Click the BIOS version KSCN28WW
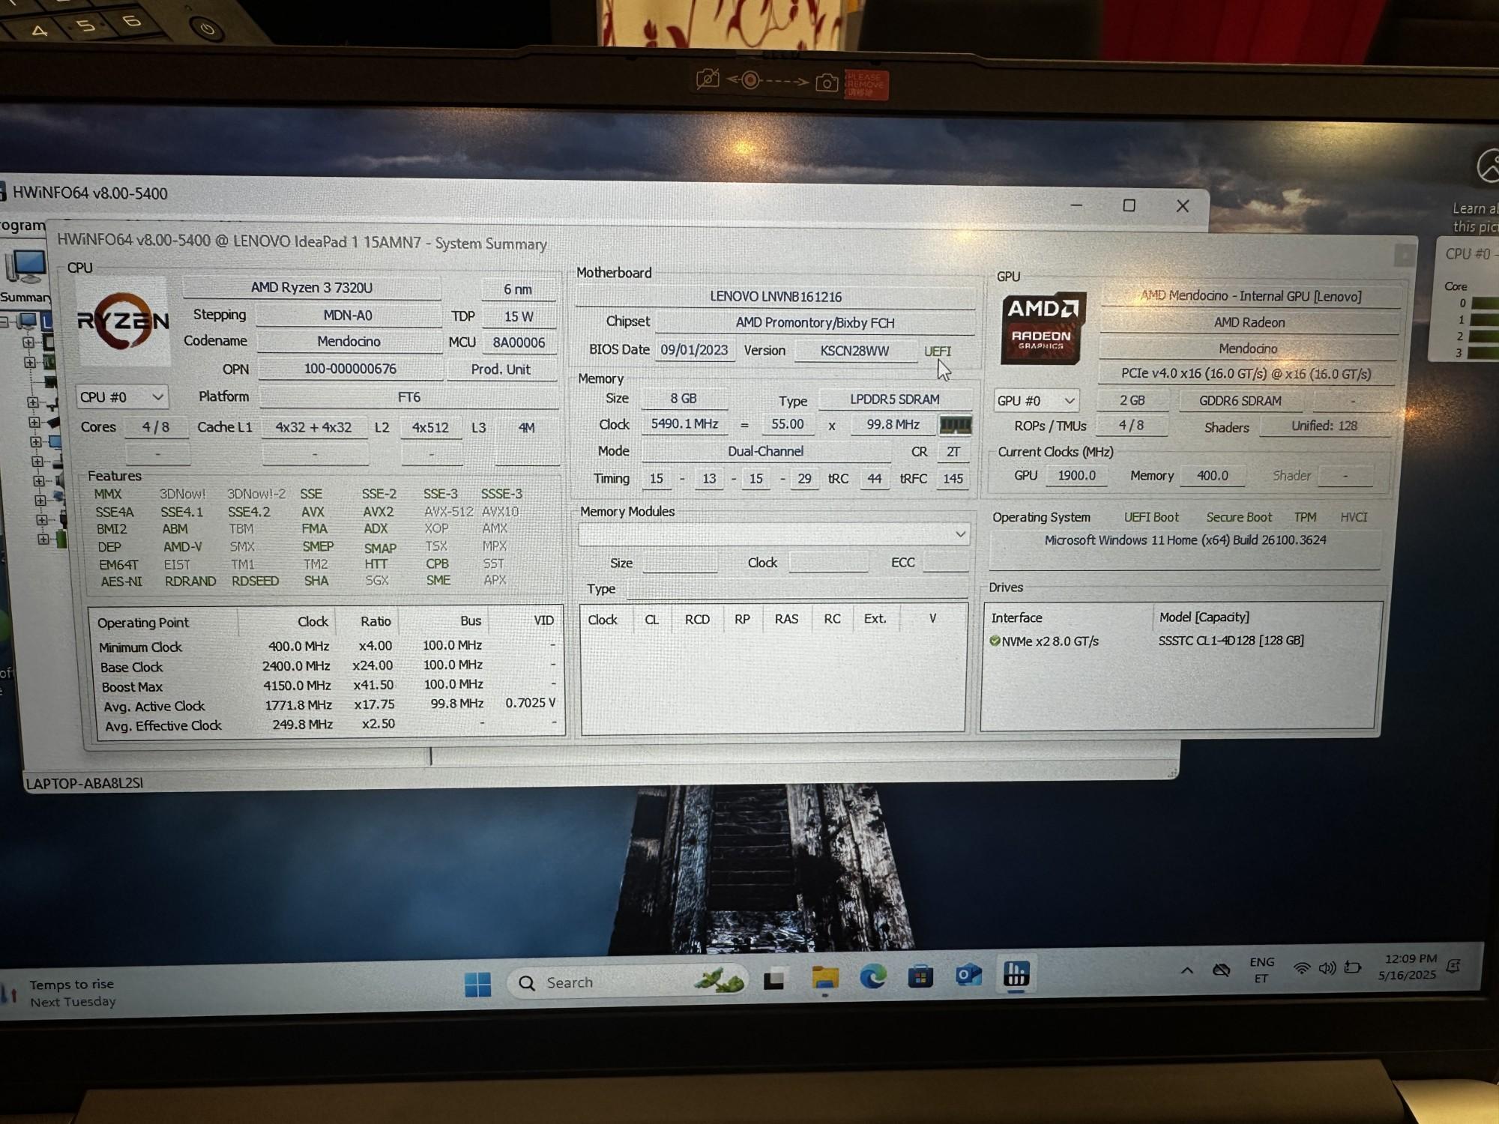The width and height of the screenshot is (1499, 1124). (855, 351)
